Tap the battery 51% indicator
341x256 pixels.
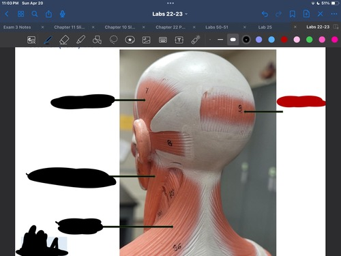point(329,3)
